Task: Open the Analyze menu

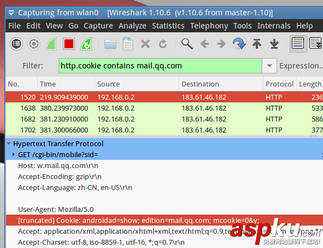Action: coord(132,26)
